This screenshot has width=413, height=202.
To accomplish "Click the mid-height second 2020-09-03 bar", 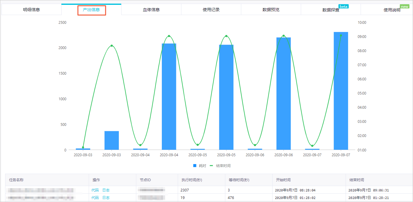I will point(112,140).
